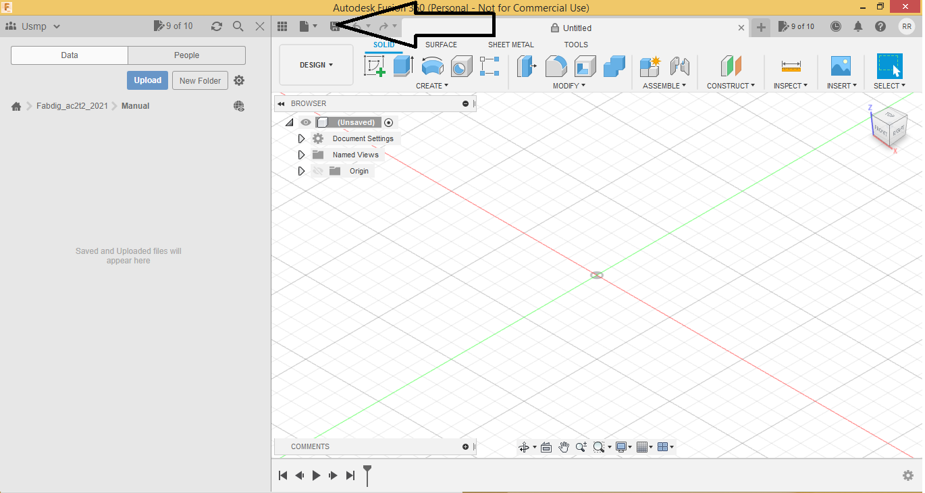Activate the Unsaved component radio button

pyautogui.click(x=388, y=122)
